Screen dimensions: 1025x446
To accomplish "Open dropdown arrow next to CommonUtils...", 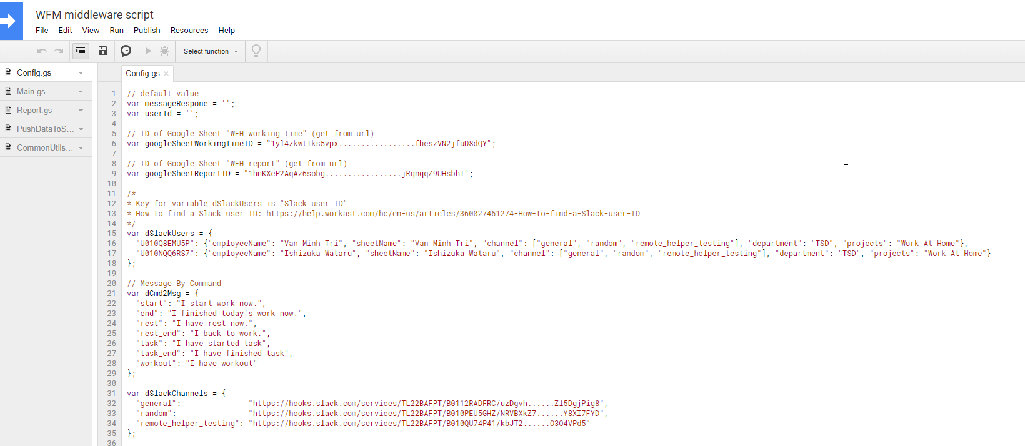I will [x=81, y=148].
